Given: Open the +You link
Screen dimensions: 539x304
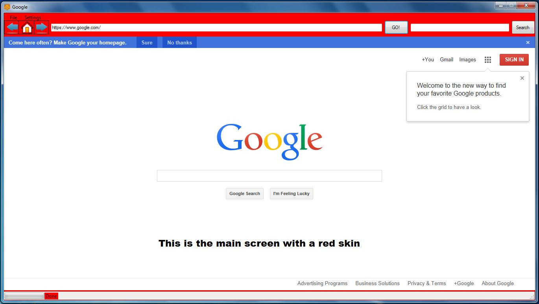Looking at the screenshot, I should [x=428, y=60].
